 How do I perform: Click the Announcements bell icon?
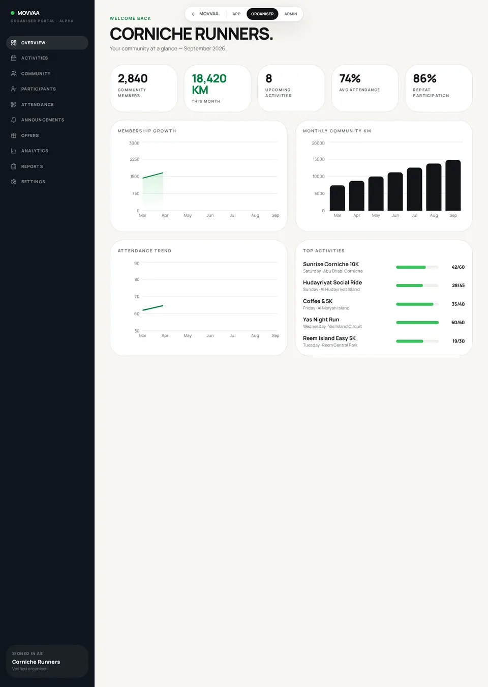14,120
